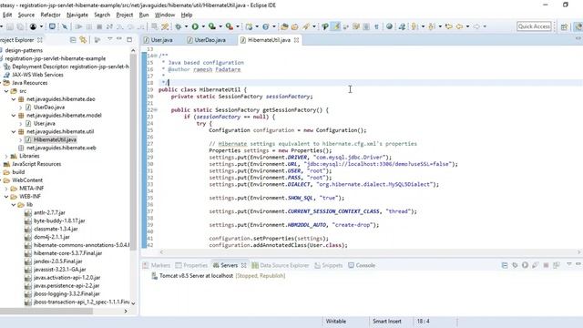Click the New Java Class icon
Image resolution: width=583 pixels, height=328 pixels.
coord(265,26)
